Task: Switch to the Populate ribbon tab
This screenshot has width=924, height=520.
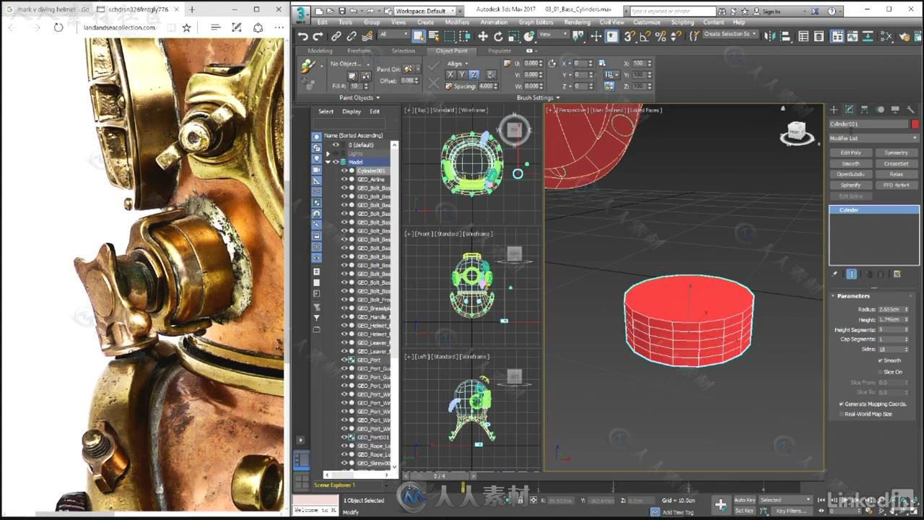Action: tap(499, 51)
